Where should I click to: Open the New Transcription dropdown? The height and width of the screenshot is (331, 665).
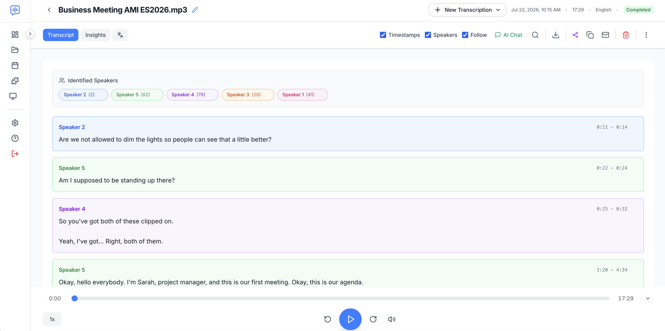point(467,10)
